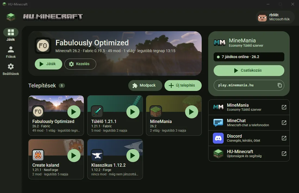Play the Túlélő 1.21.1 installation

coord(133,112)
